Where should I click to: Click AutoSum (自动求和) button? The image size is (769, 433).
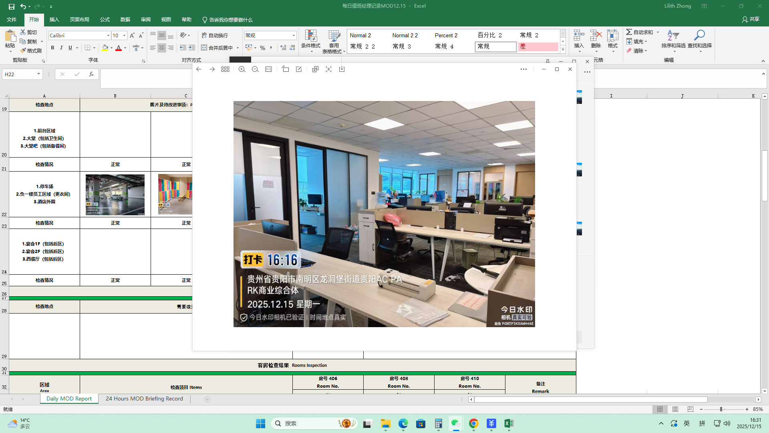640,32
